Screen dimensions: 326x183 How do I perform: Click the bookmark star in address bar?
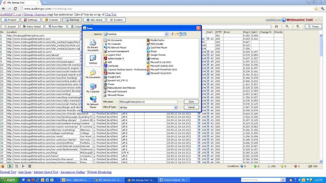(316, 9)
